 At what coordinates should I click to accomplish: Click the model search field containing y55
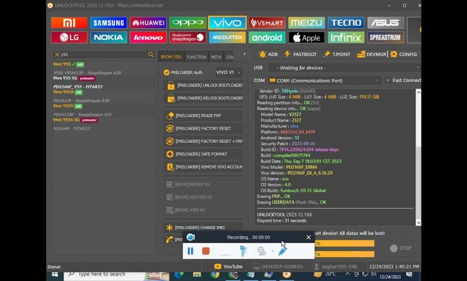tap(101, 54)
